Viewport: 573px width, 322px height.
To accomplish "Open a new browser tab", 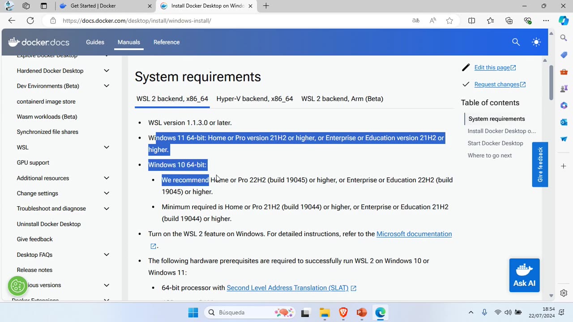I will (266, 6).
